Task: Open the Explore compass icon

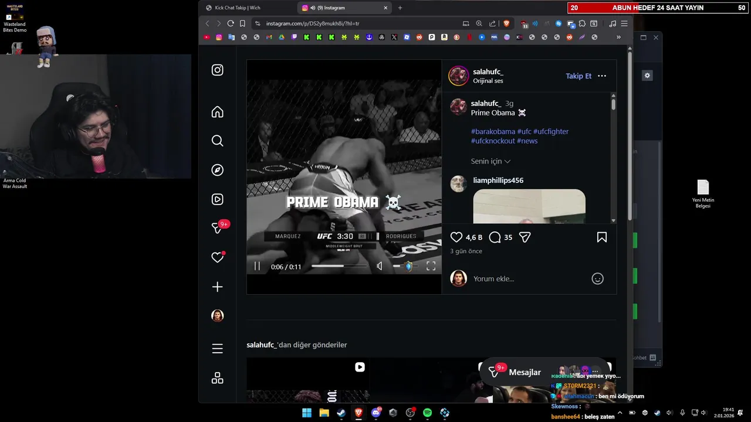Action: (218, 170)
